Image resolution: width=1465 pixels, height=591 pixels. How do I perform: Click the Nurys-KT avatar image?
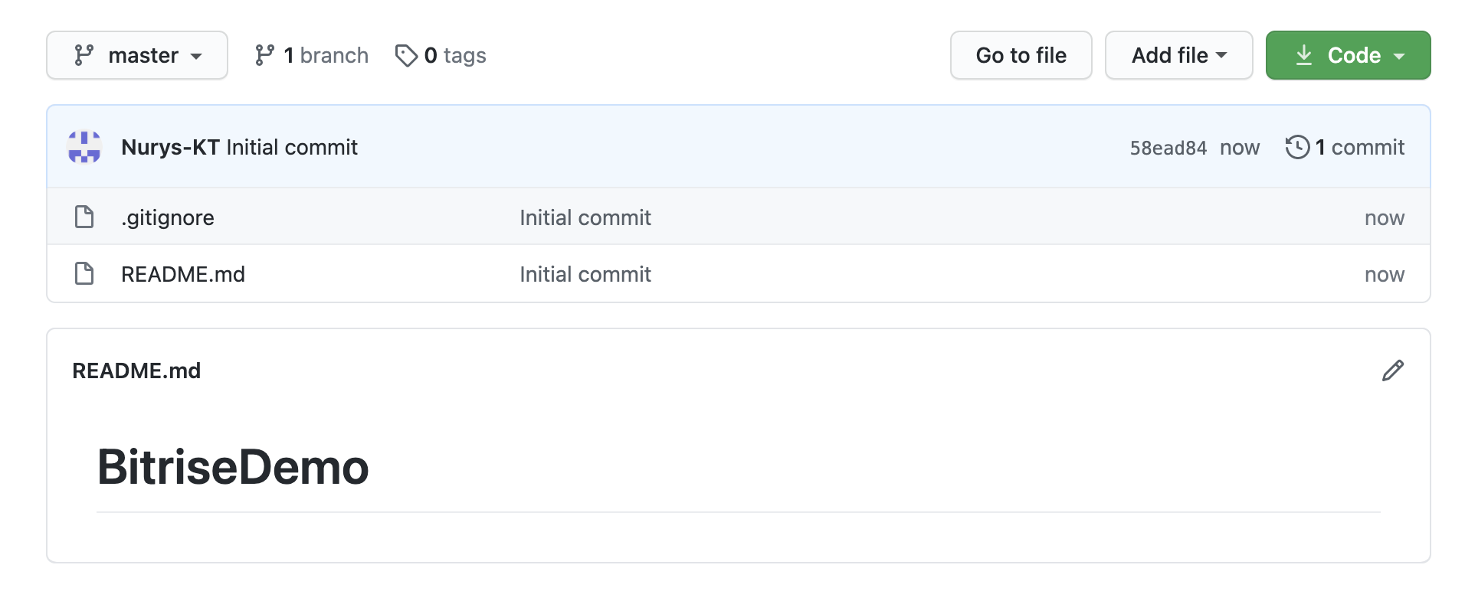click(84, 147)
